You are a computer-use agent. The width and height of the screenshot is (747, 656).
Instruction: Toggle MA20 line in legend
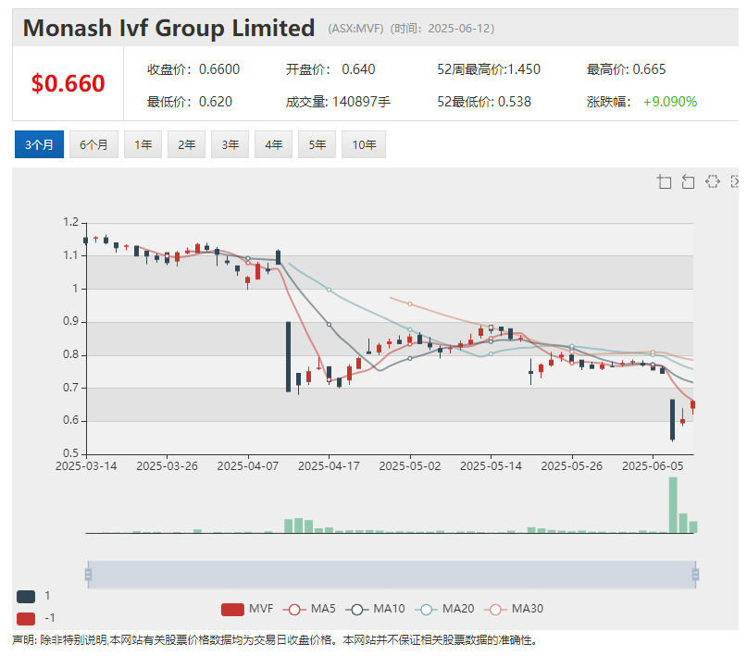coord(444,610)
